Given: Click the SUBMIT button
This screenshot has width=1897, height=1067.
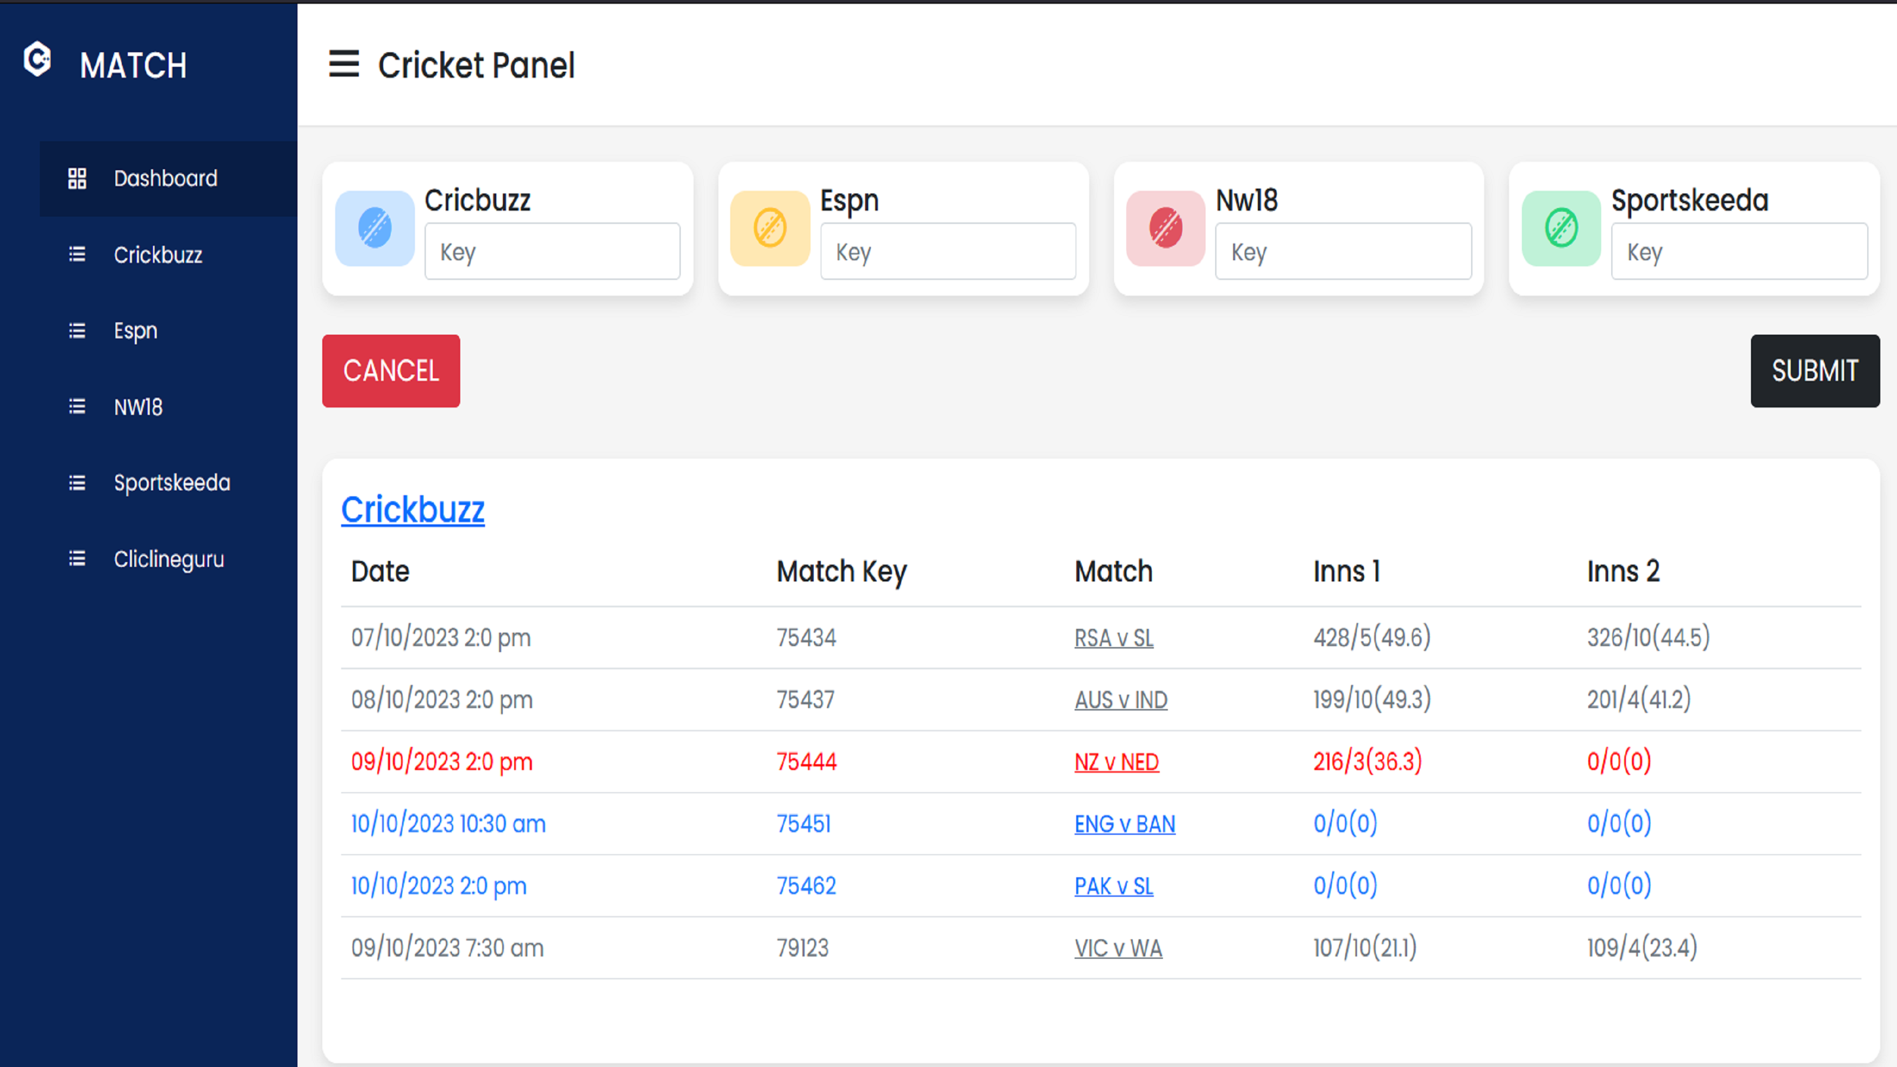Looking at the screenshot, I should tap(1815, 371).
